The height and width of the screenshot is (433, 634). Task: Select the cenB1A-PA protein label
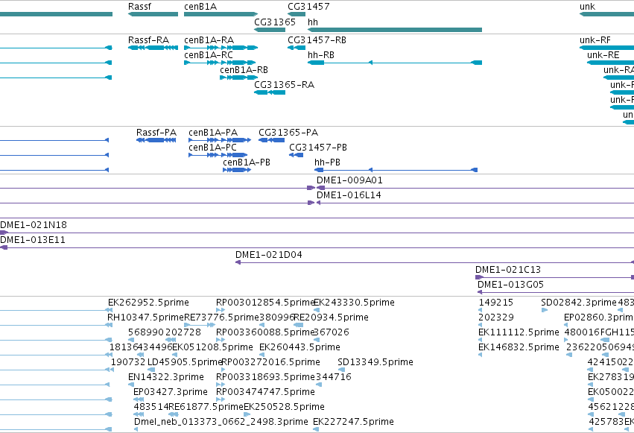click(x=212, y=133)
